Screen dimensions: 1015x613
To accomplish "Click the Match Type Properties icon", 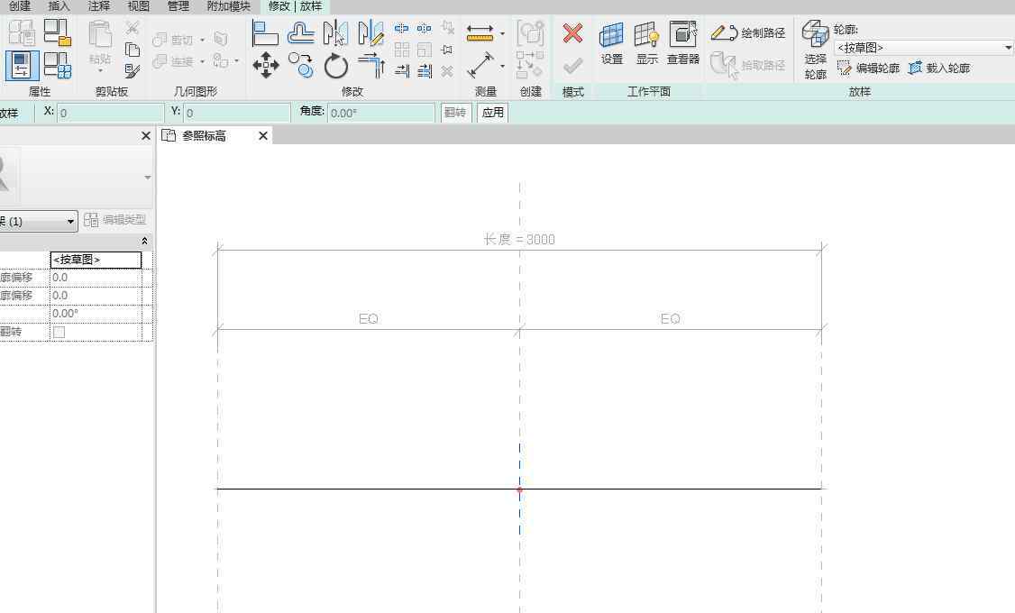I will (x=132, y=70).
